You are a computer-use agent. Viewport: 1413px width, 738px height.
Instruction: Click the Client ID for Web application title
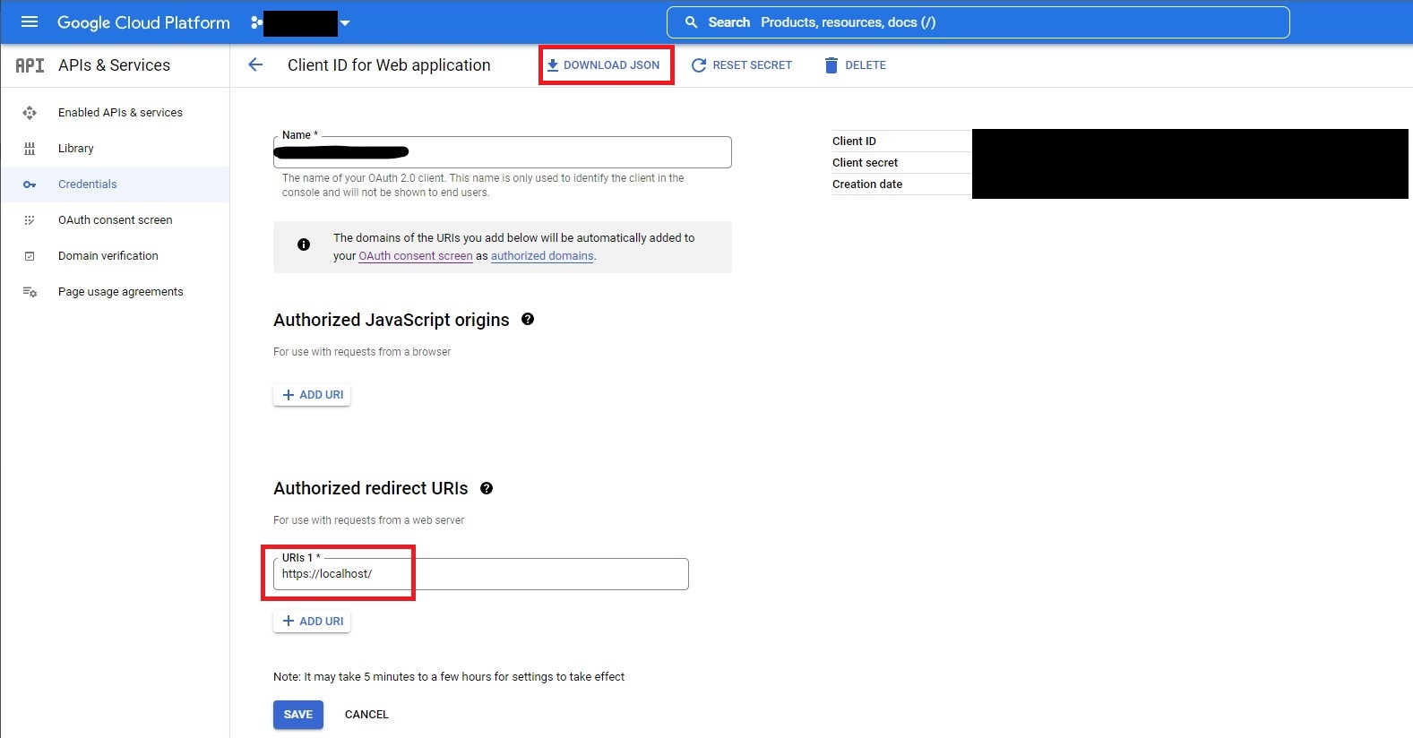pos(389,65)
